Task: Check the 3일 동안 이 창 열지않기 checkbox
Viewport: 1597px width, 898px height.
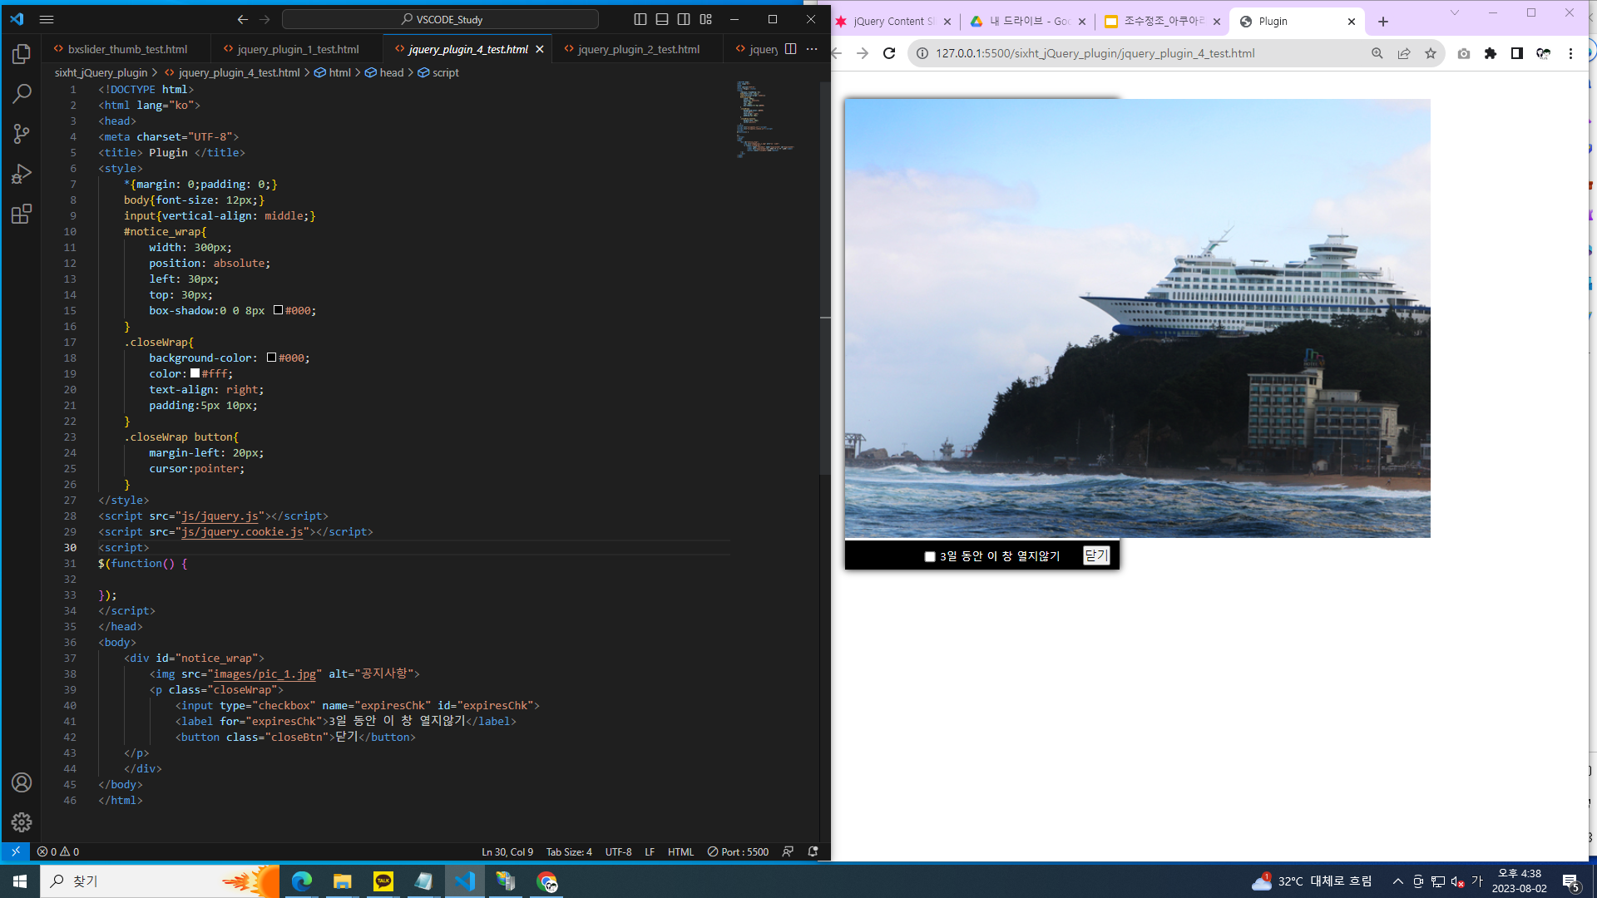Action: tap(930, 556)
